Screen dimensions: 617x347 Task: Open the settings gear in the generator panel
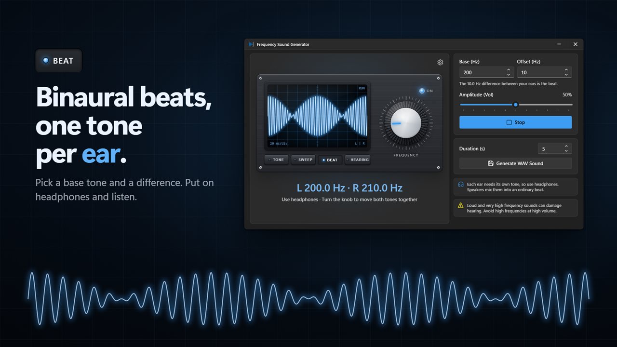pyautogui.click(x=440, y=62)
